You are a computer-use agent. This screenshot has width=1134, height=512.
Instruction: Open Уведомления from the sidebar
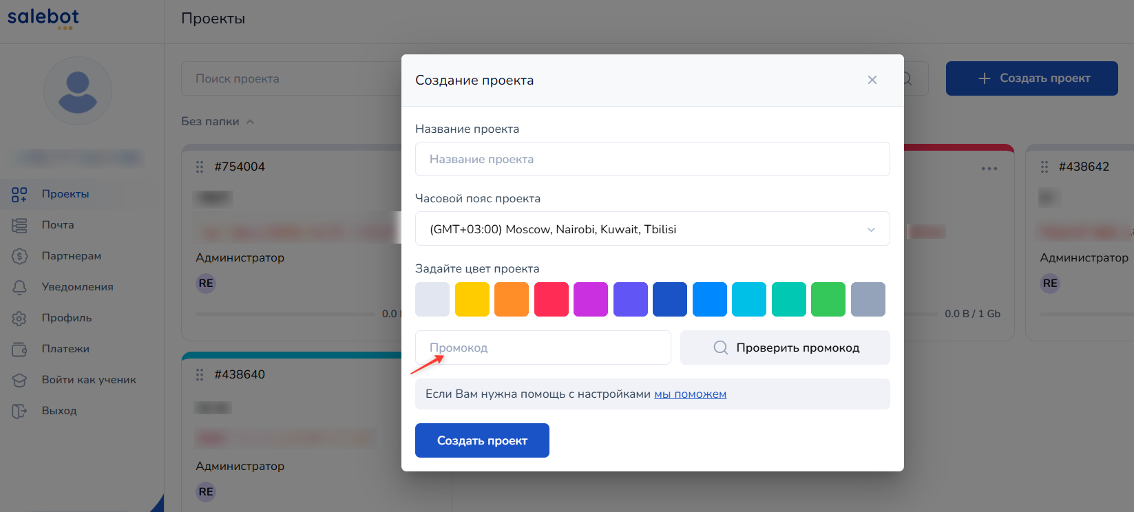(77, 287)
